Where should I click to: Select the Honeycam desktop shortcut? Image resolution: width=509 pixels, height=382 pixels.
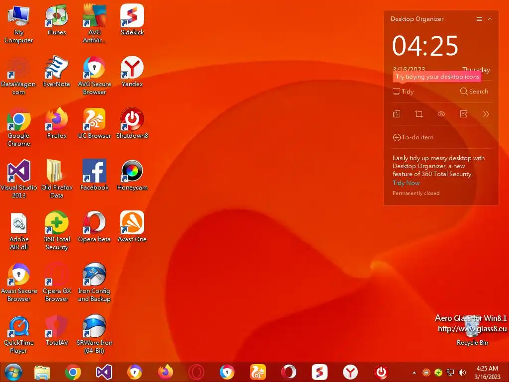click(x=132, y=176)
